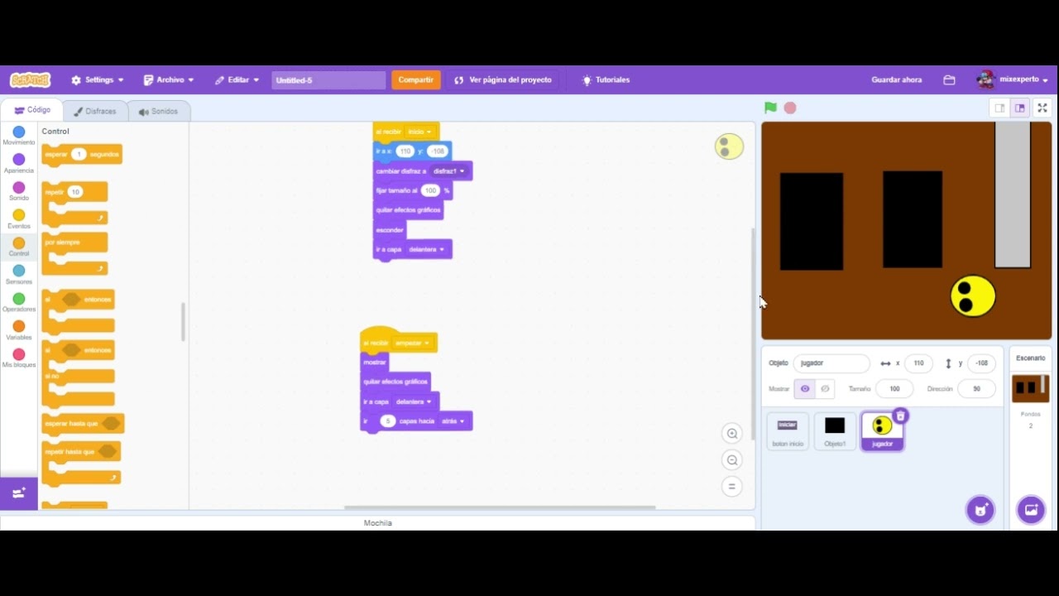Screen dimensions: 1059x596
Task: Click the choose a sprite button
Action: tap(980, 510)
